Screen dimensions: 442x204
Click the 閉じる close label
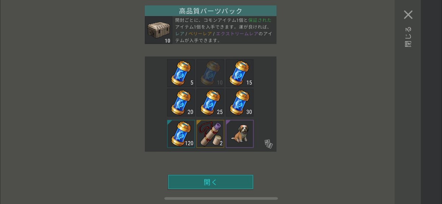click(408, 37)
